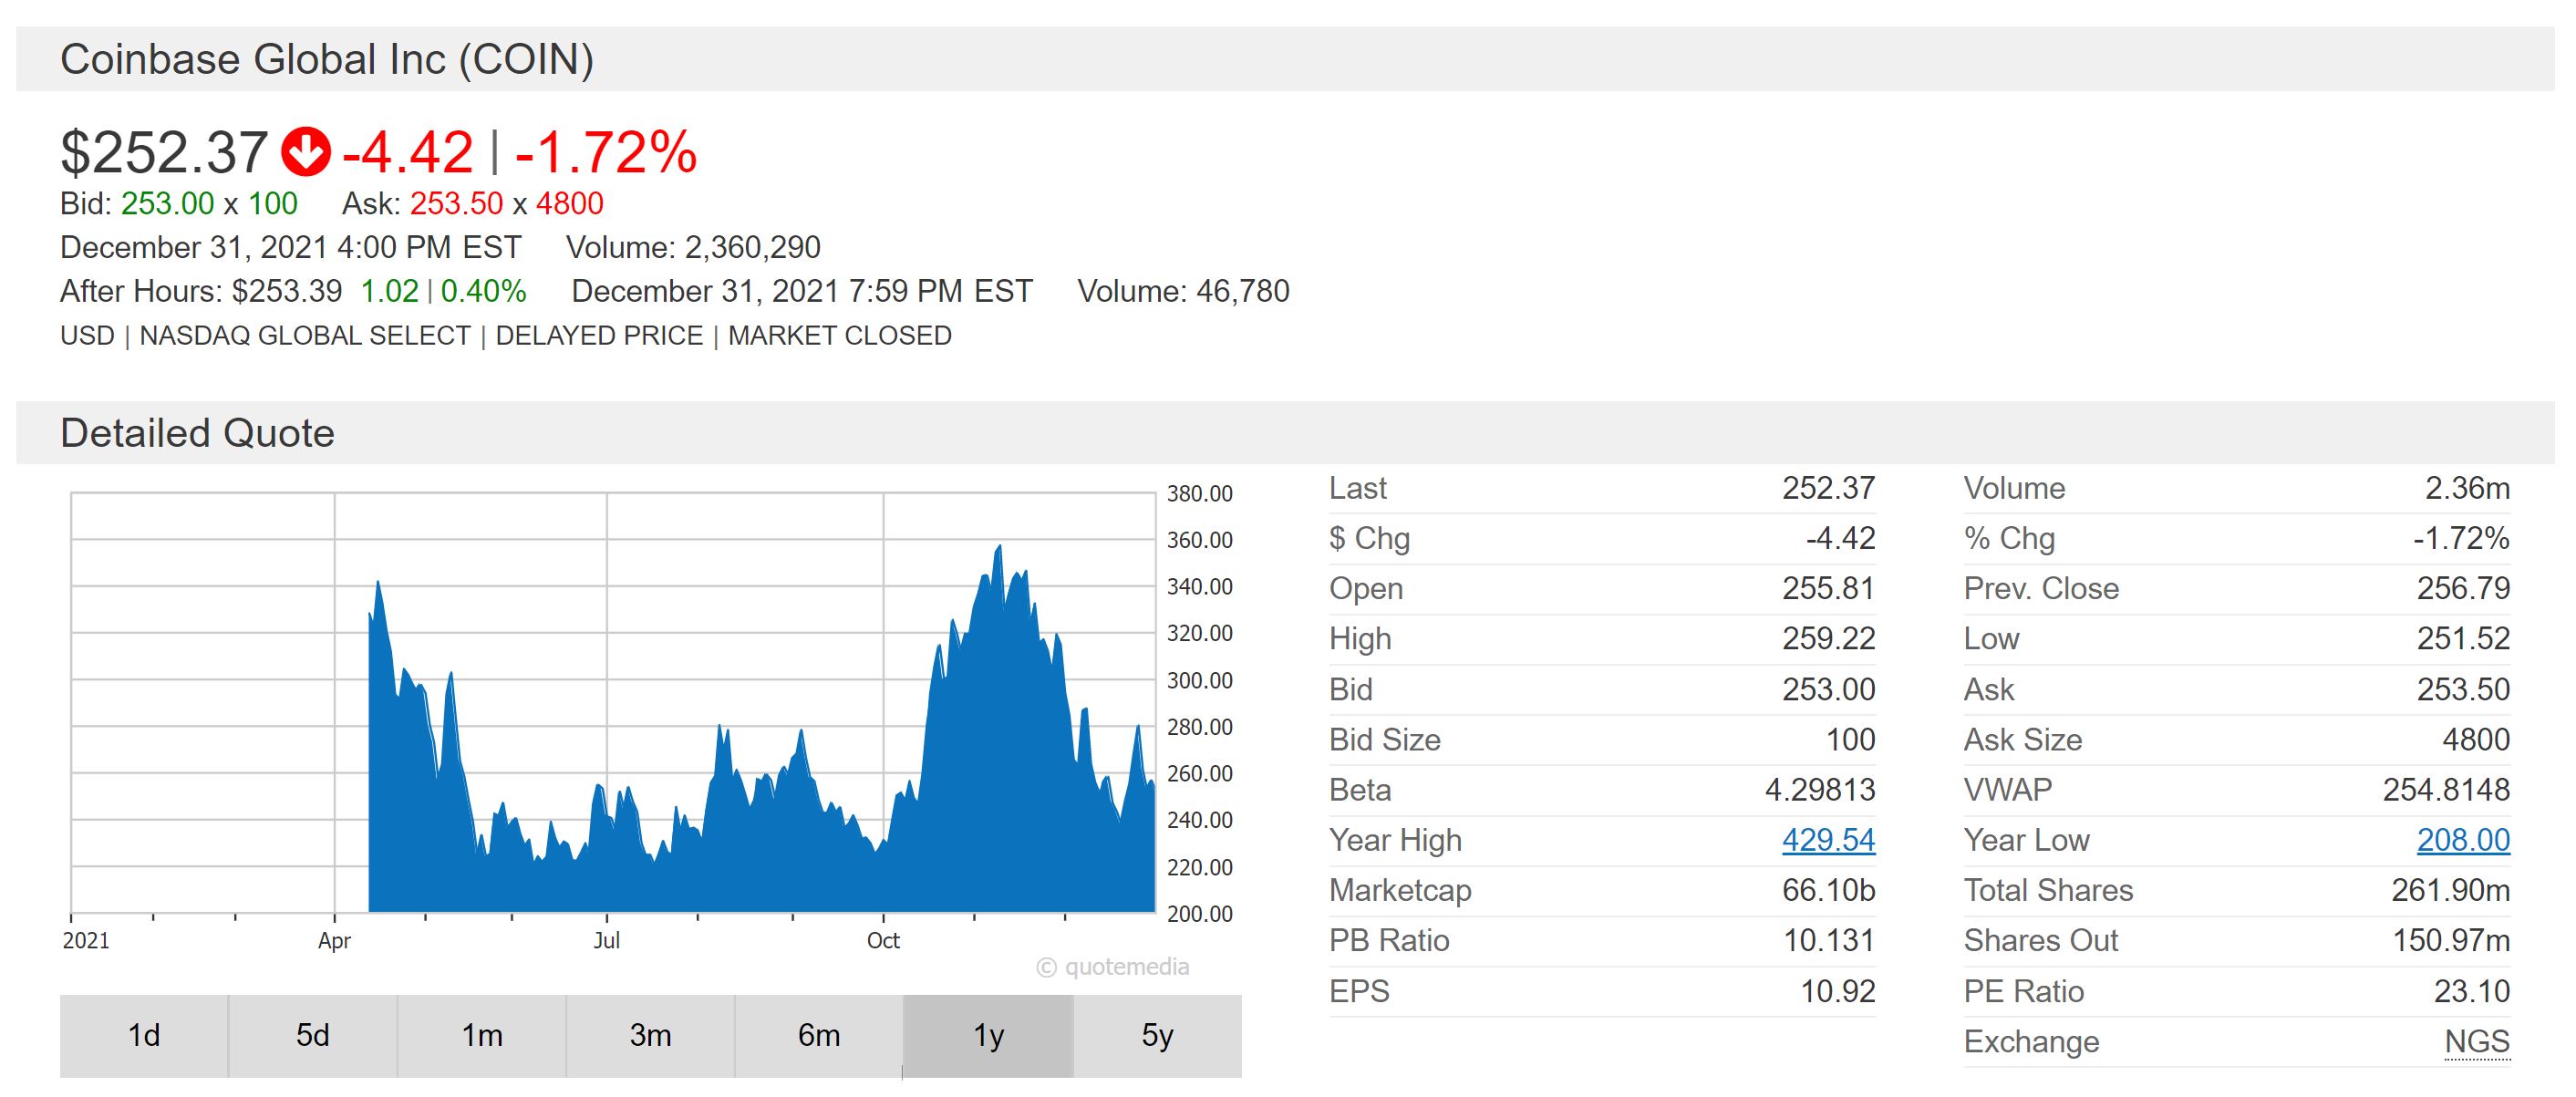This screenshot has width=2576, height=1097.
Task: Select the 1y chart range tab
Action: 988,1035
